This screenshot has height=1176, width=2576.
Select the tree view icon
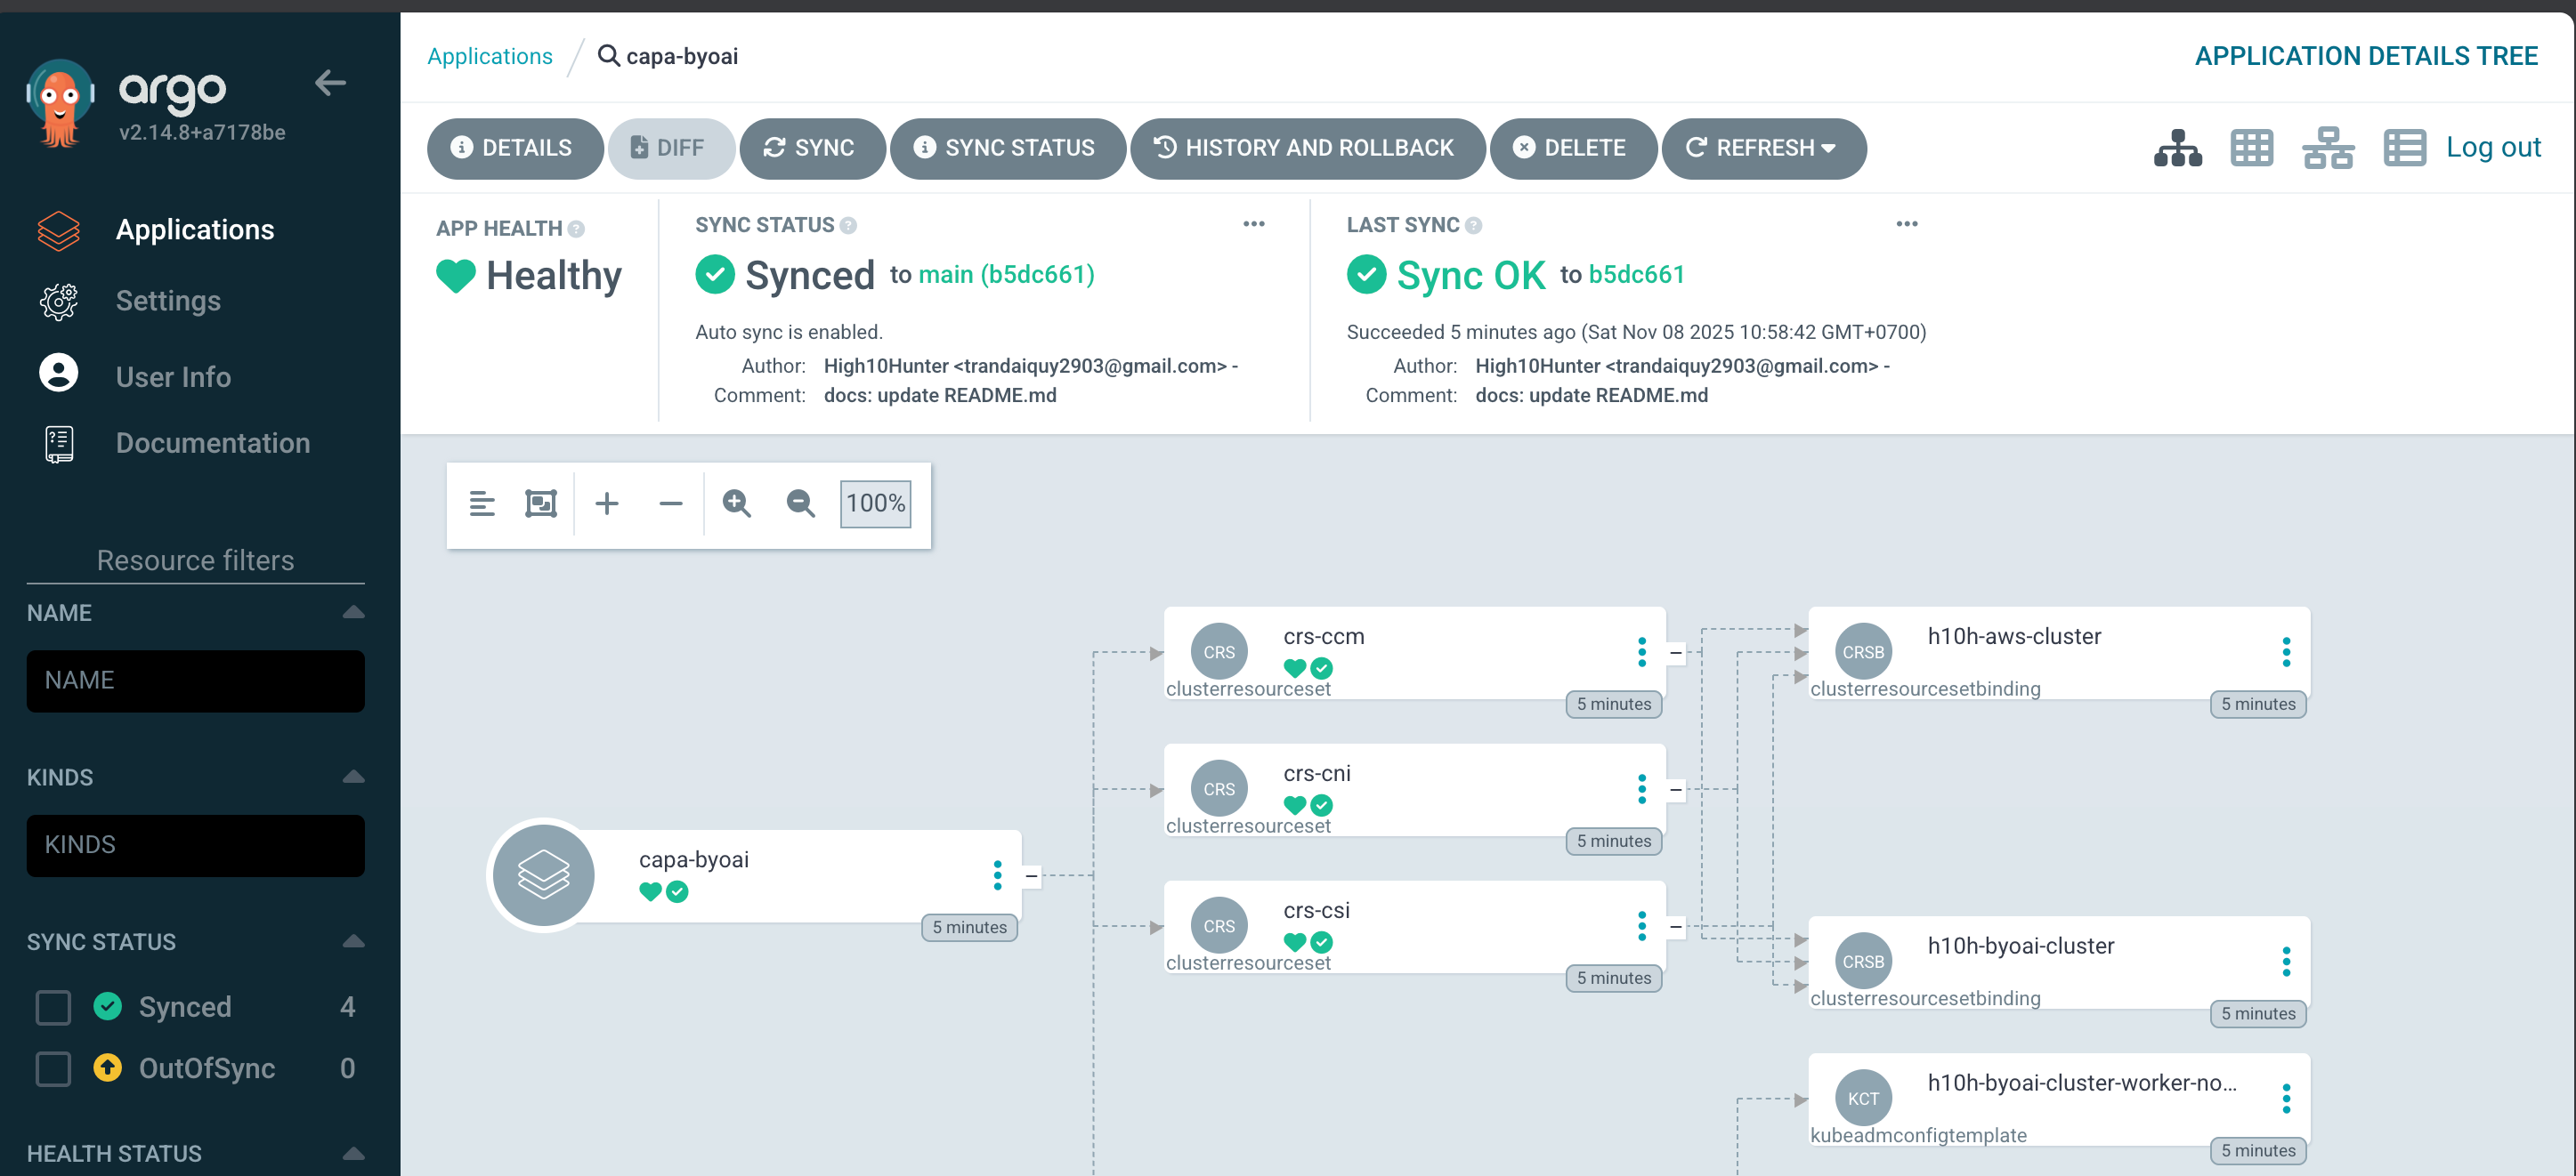(x=2177, y=148)
